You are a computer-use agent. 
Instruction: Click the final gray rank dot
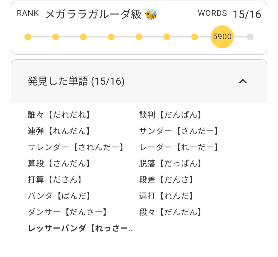click(250, 37)
